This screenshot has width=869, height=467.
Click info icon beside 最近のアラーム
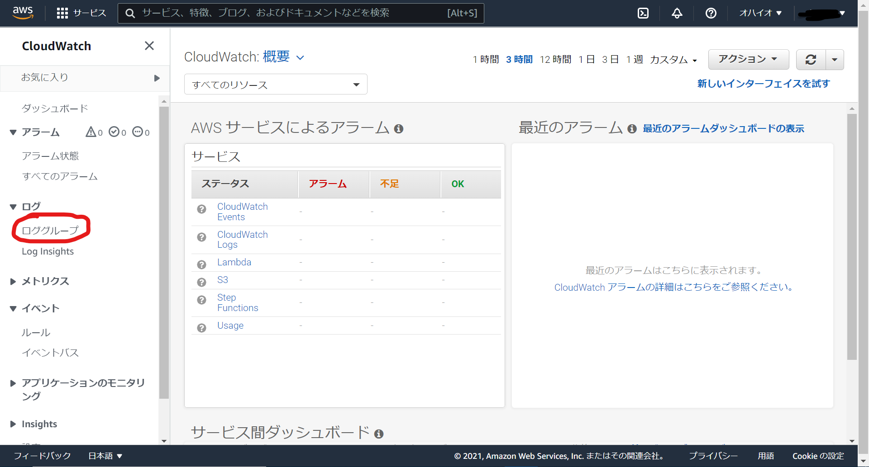[x=632, y=129]
